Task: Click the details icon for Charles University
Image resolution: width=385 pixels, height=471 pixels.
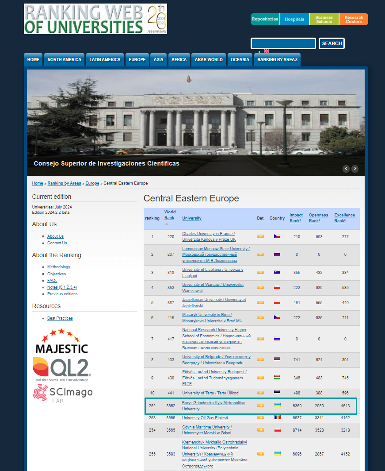Action: (x=260, y=236)
